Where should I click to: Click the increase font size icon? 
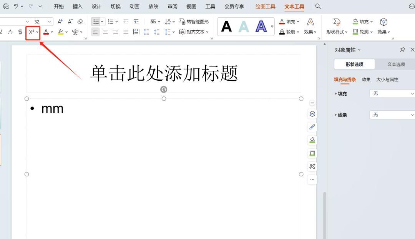[x=60, y=22]
